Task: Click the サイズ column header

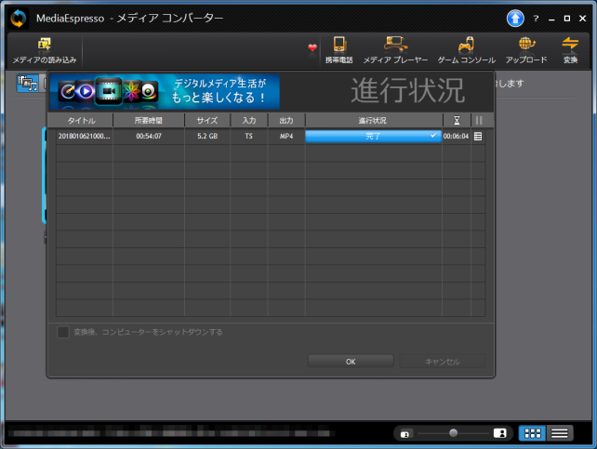Action: tap(207, 121)
